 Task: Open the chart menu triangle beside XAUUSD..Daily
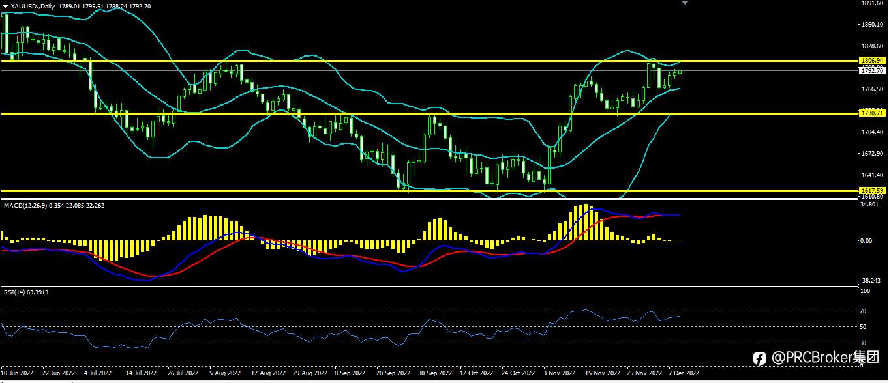pos(6,6)
